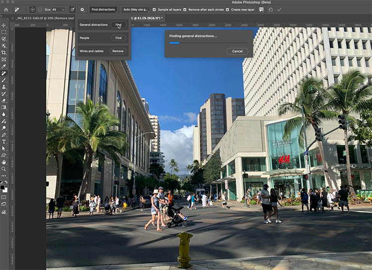Open the Remove tool preset picker
Viewport: 372px width, 270px height.
click(x=16, y=10)
